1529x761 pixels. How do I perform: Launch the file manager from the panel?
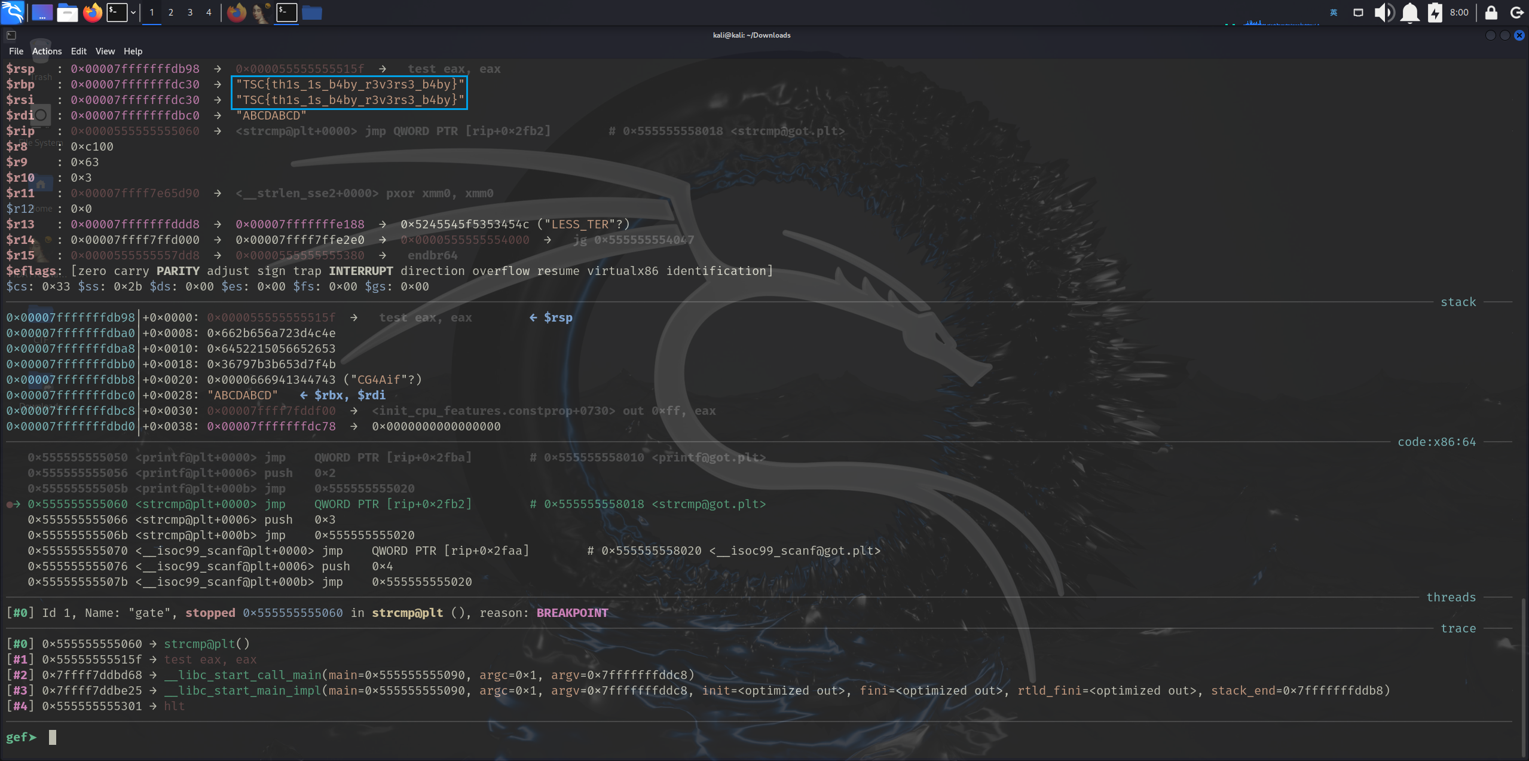67,12
